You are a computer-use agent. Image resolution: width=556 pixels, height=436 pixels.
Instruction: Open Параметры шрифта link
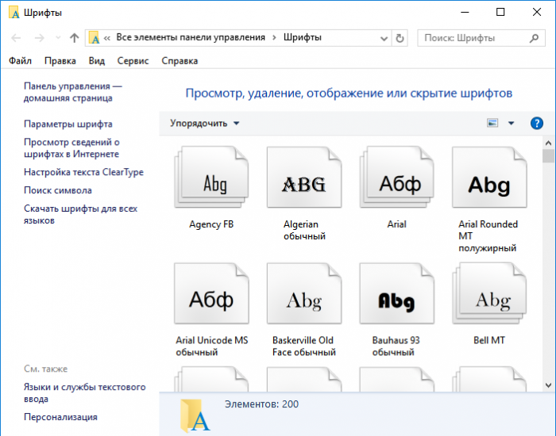[x=68, y=124]
